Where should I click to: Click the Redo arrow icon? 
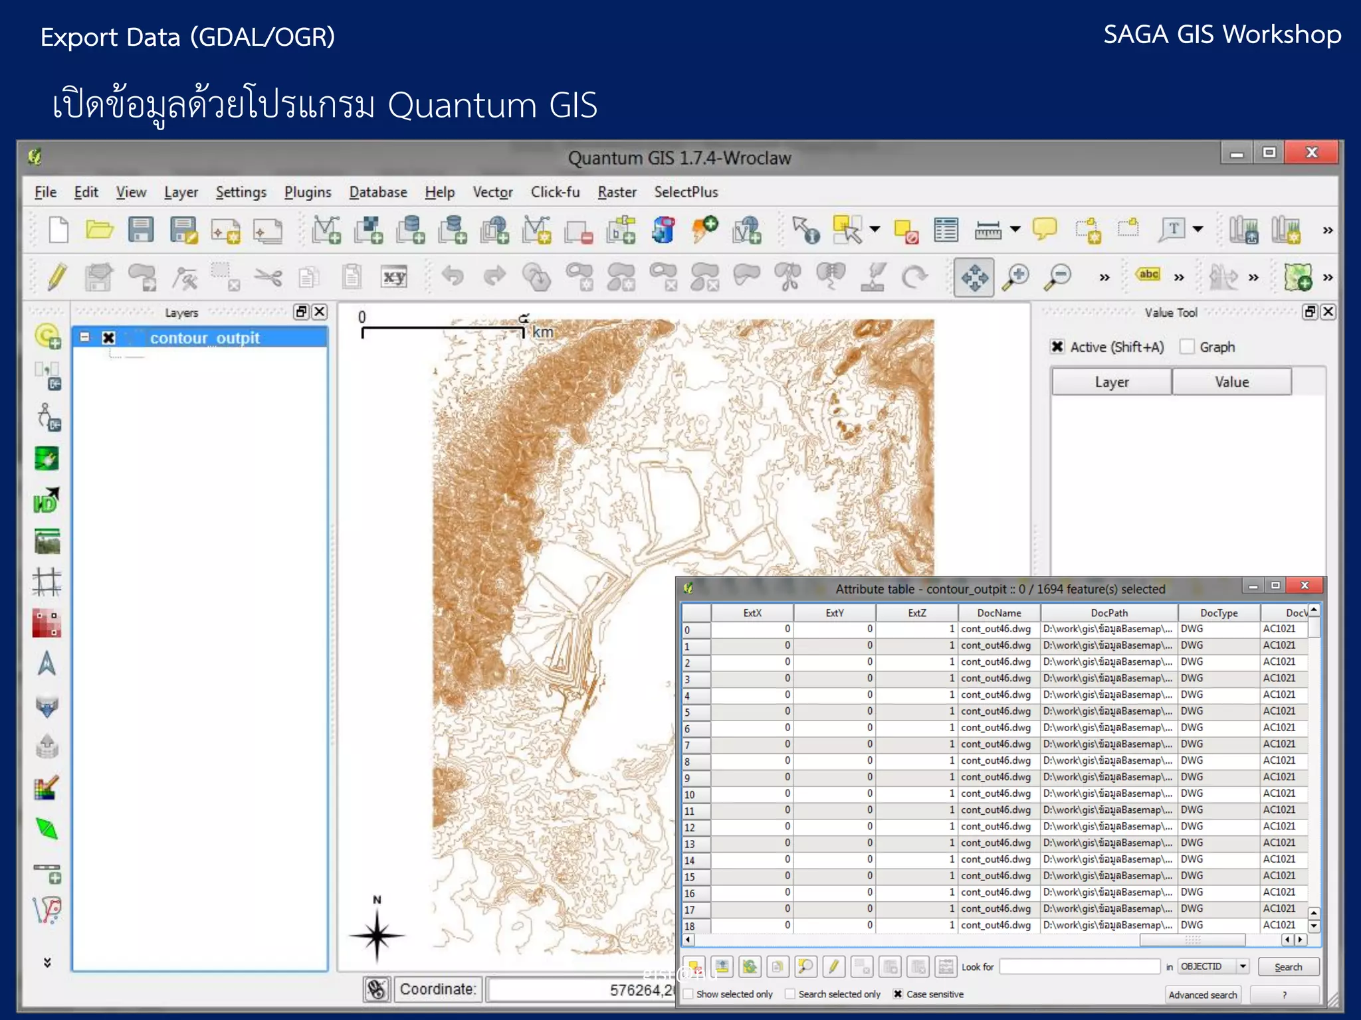pos(494,276)
